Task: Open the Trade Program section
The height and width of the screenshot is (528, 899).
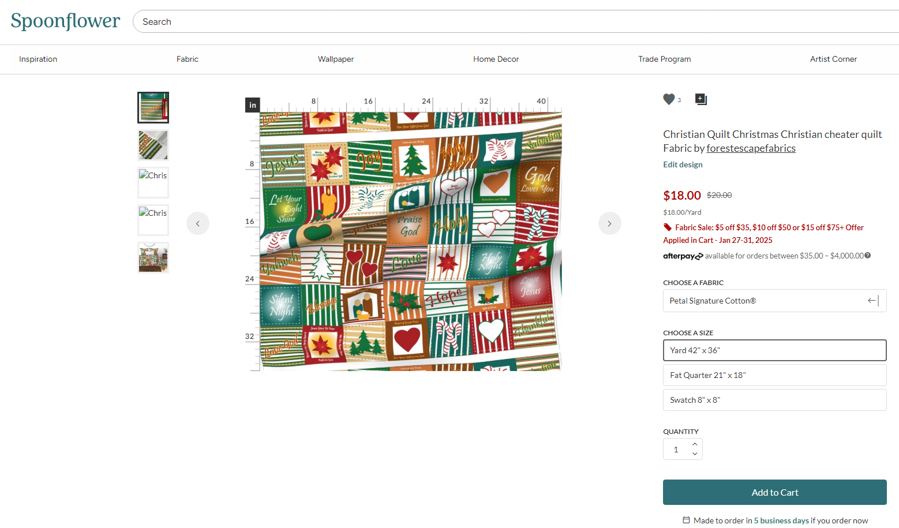Action: click(x=664, y=59)
